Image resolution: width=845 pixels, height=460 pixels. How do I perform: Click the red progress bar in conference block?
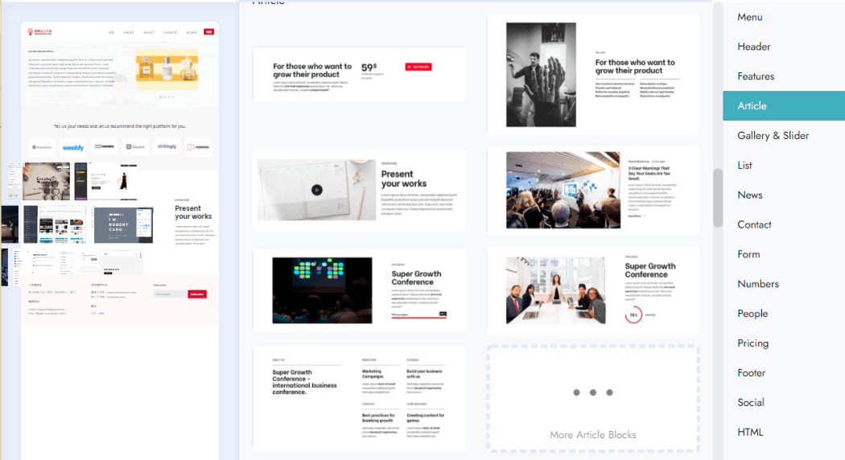418,318
